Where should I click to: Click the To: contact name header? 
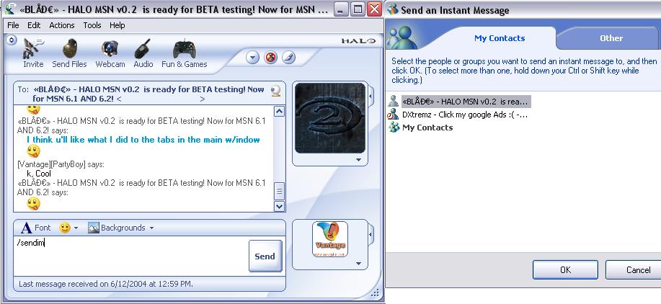click(x=148, y=94)
